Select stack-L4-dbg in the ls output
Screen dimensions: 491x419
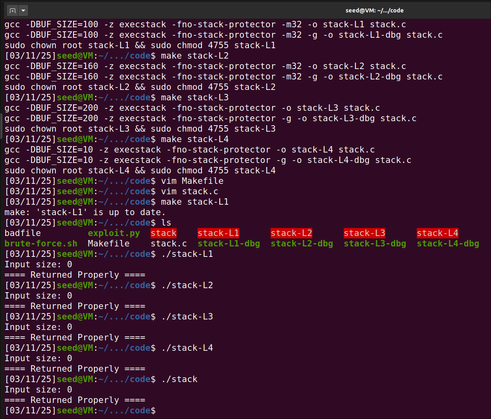pos(448,244)
